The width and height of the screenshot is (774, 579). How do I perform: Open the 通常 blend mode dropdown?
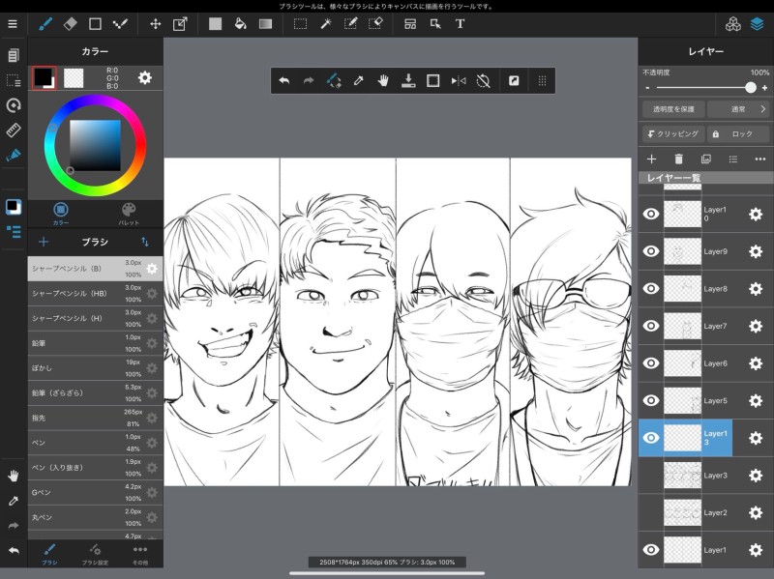[x=739, y=109]
